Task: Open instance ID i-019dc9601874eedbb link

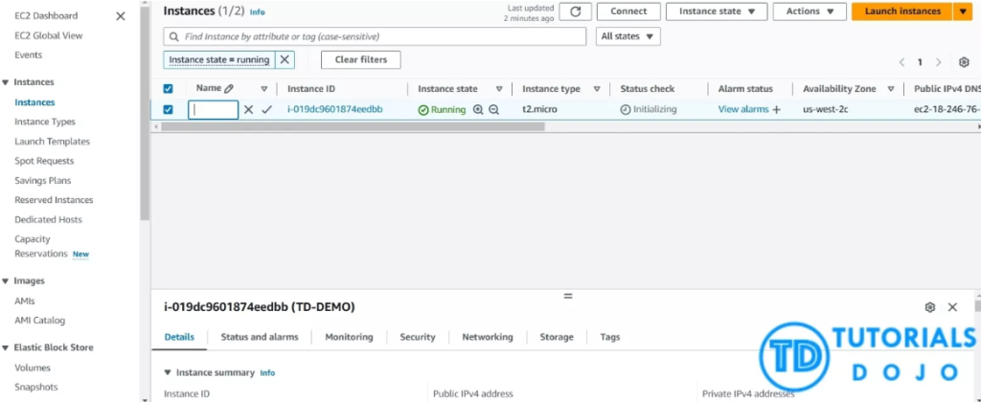Action: (334, 110)
